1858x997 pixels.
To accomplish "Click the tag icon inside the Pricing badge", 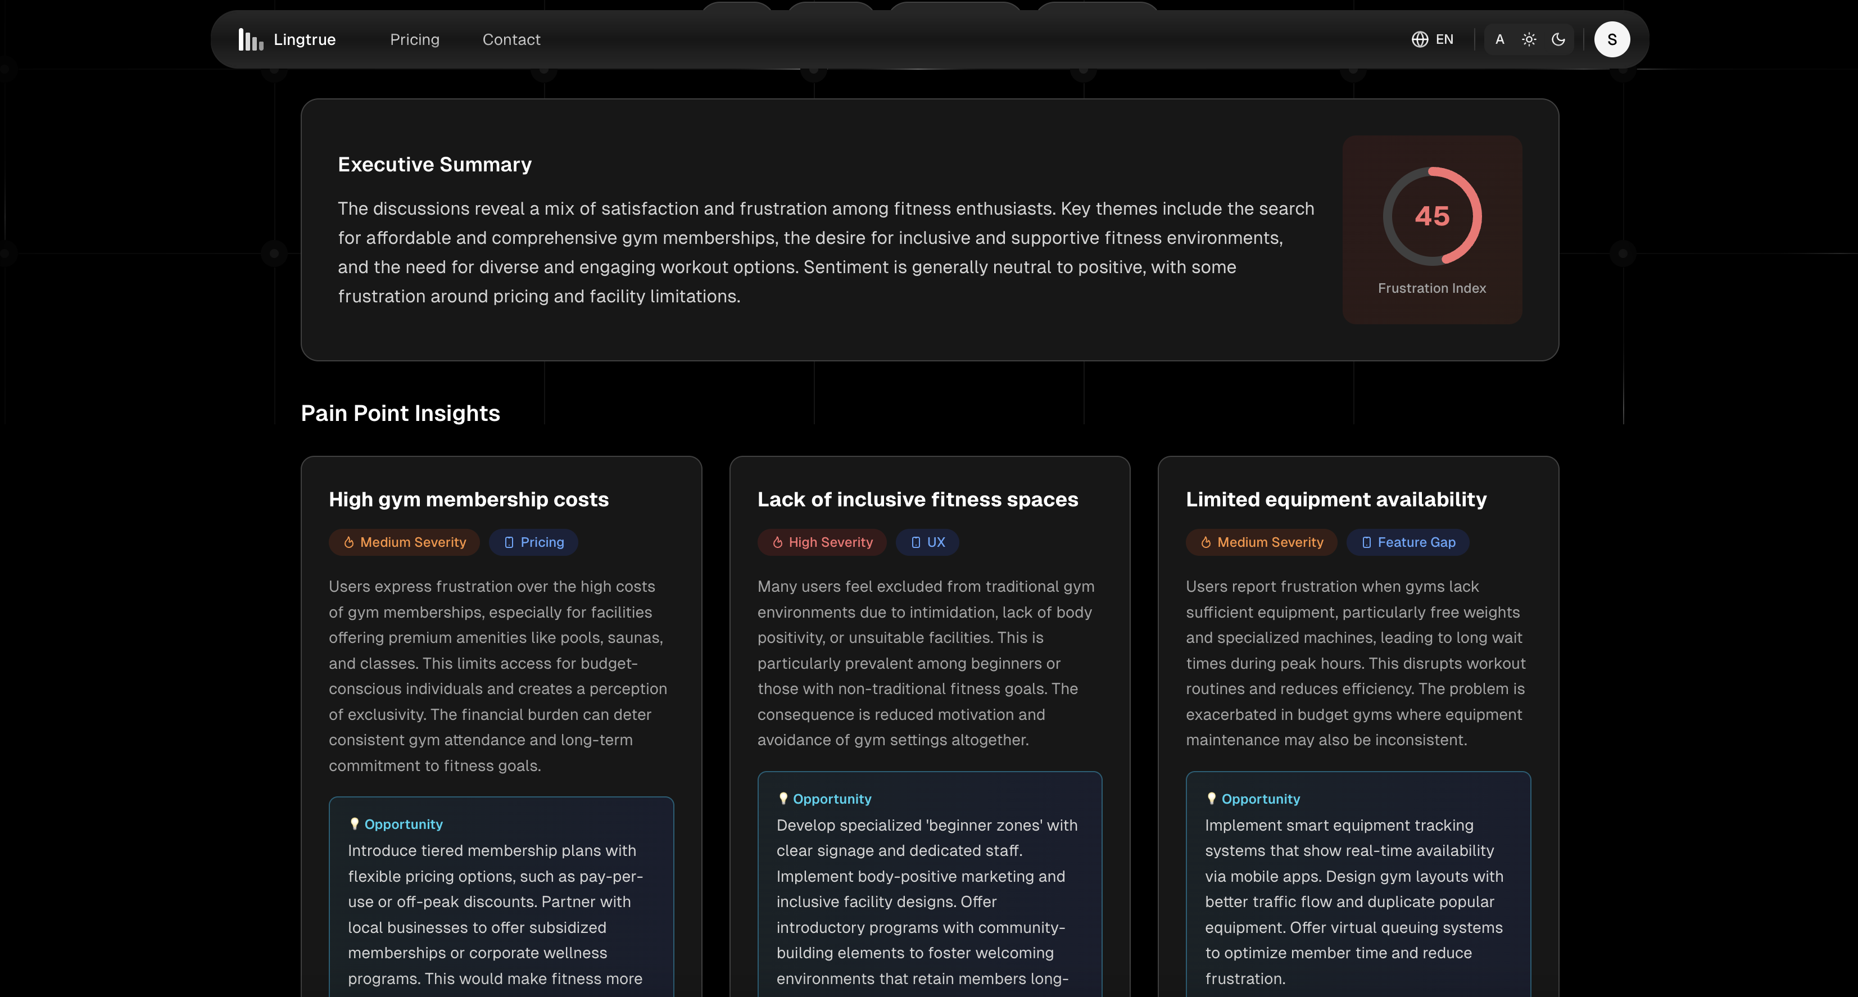I will [510, 542].
